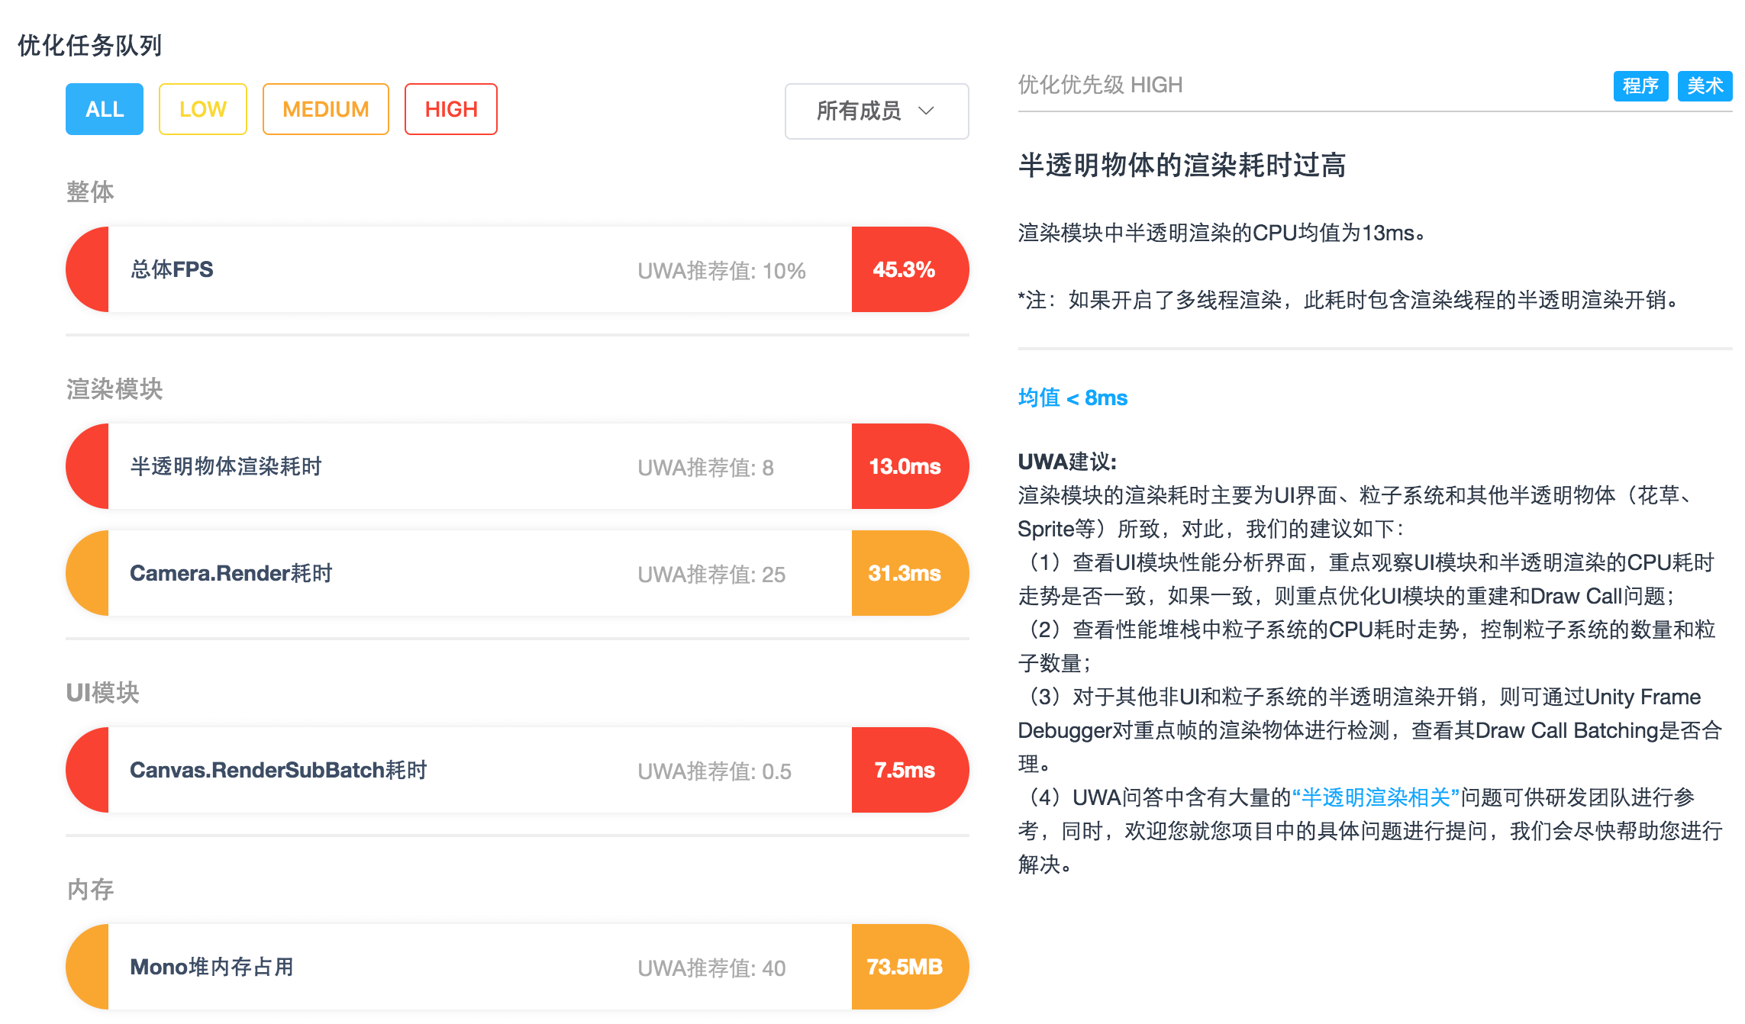Select the ALL priority filter
Image resolution: width=1745 pixels, height=1024 pixels.
[x=105, y=109]
